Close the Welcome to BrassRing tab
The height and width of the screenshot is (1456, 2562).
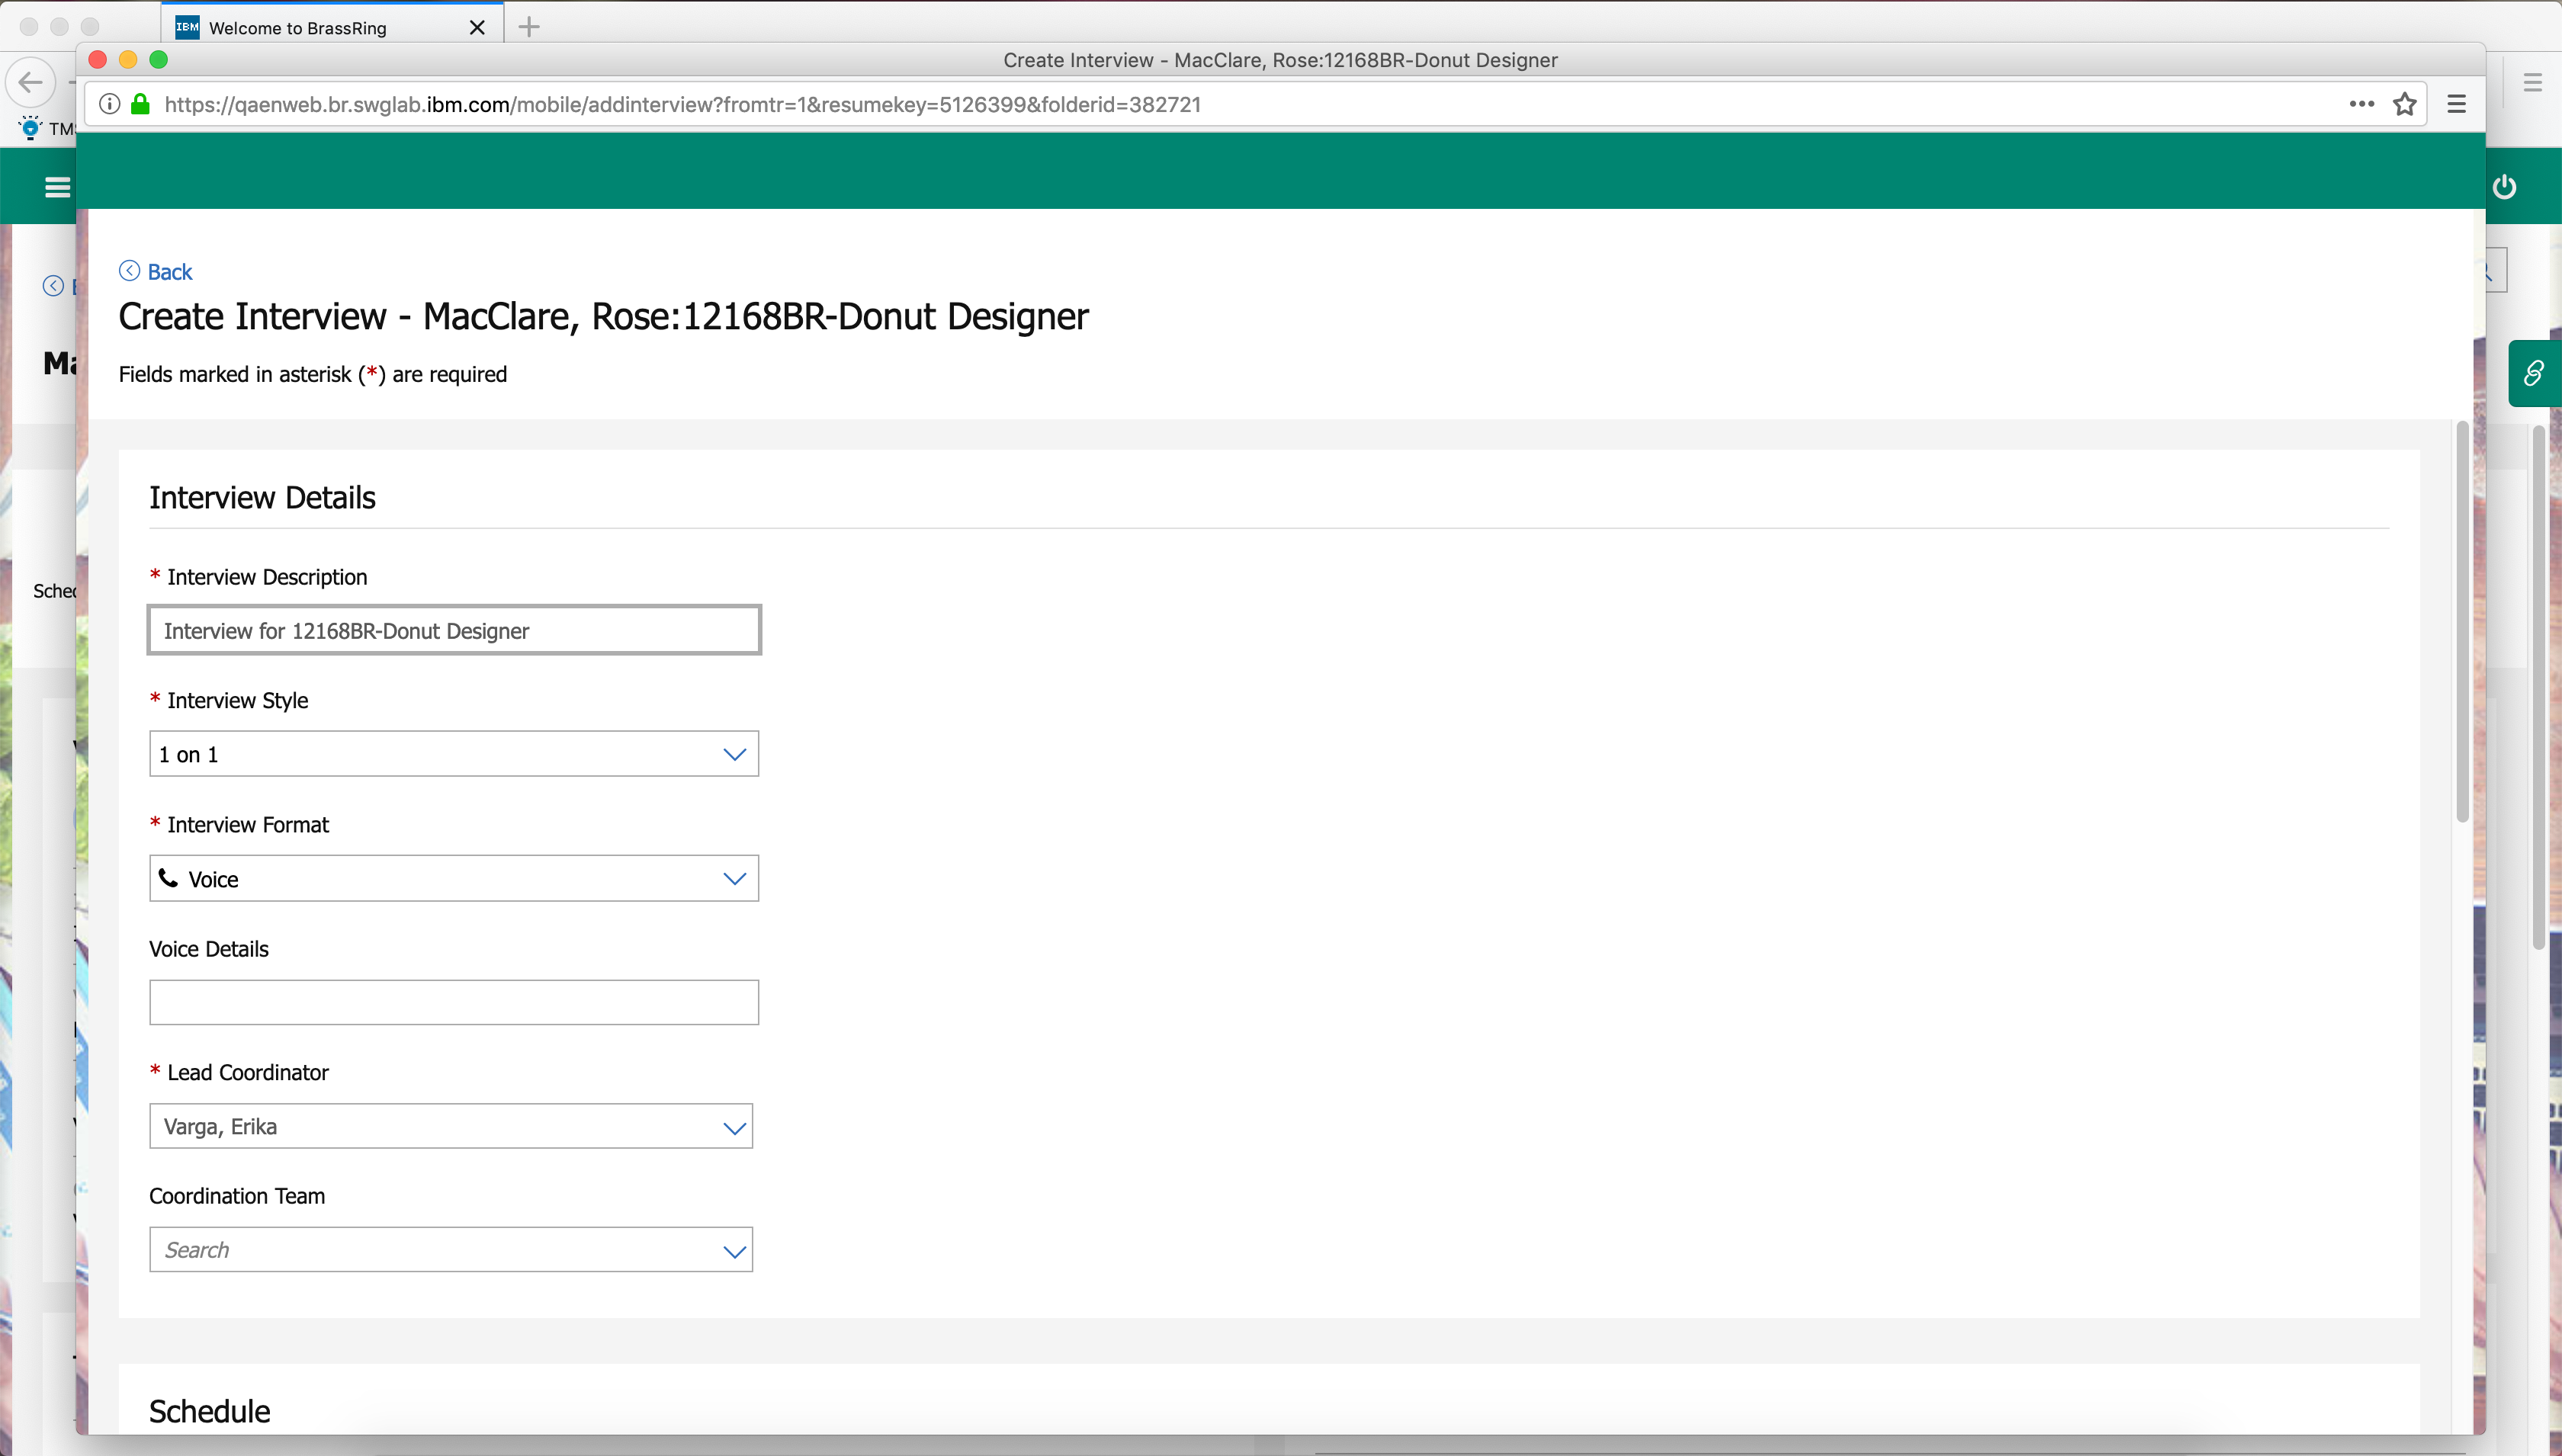pyautogui.click(x=477, y=28)
